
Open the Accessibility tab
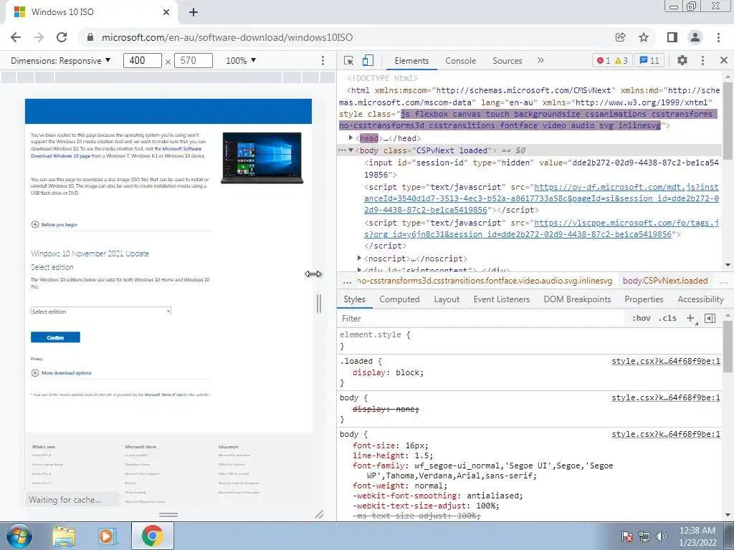point(700,299)
